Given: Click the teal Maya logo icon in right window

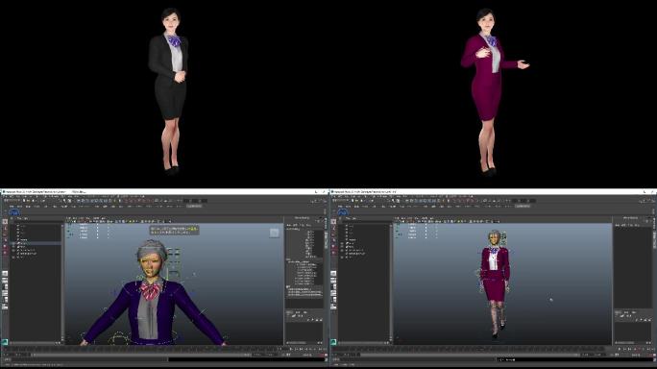Looking at the screenshot, I should (333, 342).
